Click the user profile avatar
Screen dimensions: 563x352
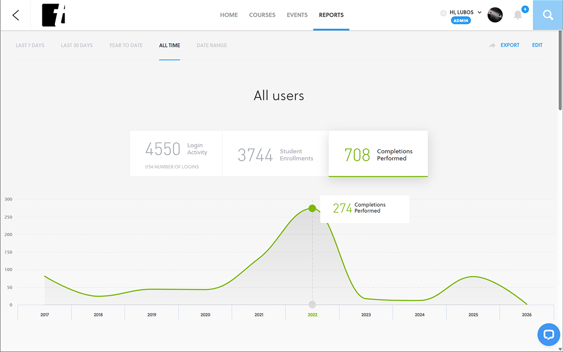tap(495, 15)
